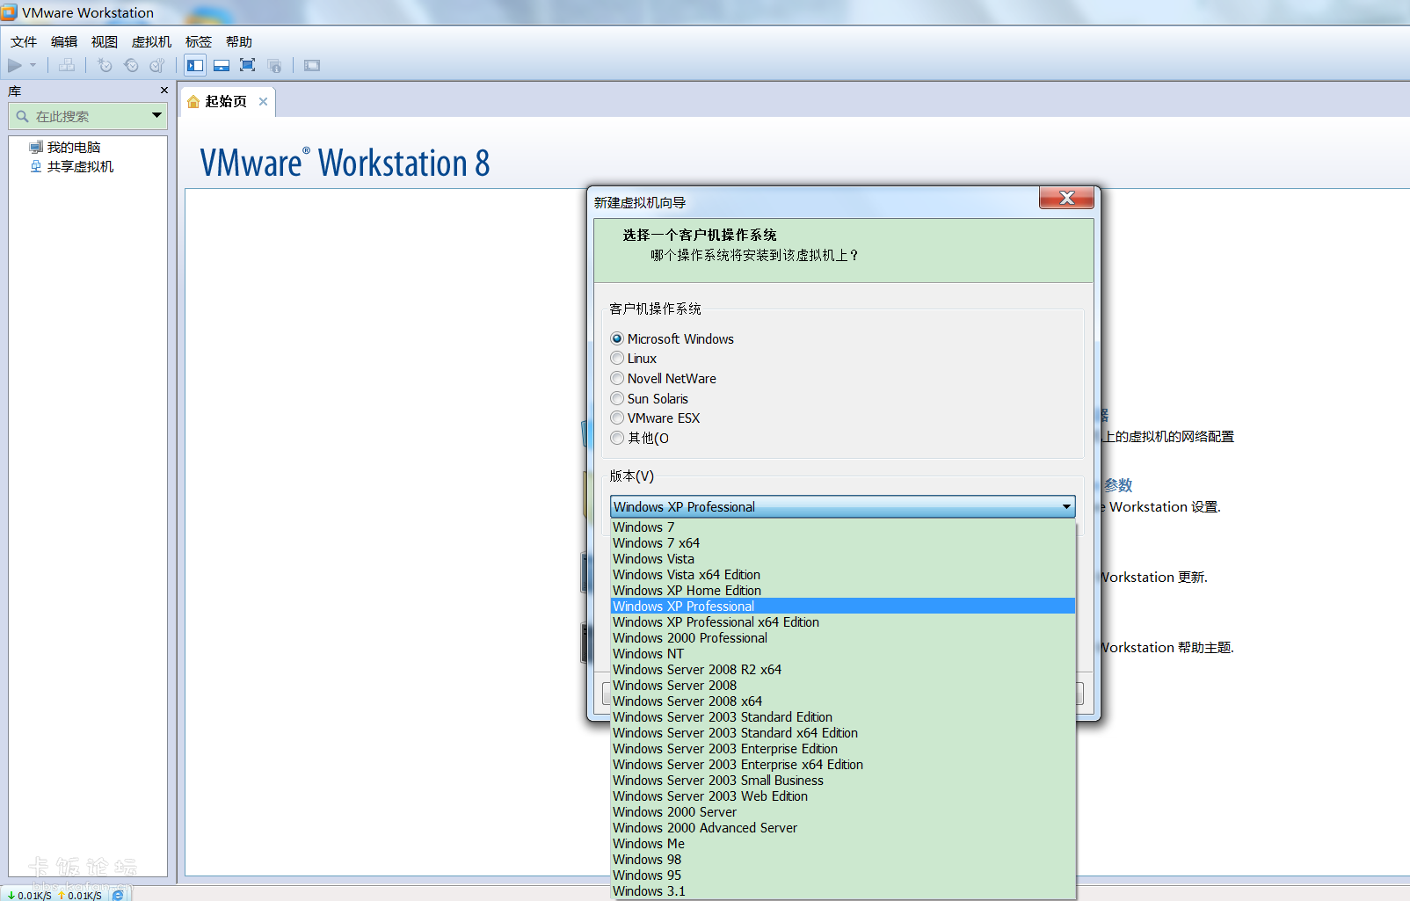Image resolution: width=1410 pixels, height=901 pixels.
Task: Expand the library search dropdown arrow
Action: click(156, 115)
